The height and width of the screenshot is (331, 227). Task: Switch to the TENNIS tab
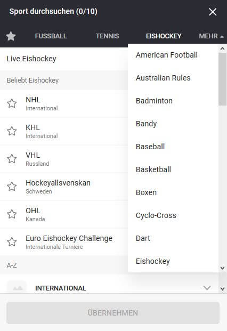click(x=108, y=36)
